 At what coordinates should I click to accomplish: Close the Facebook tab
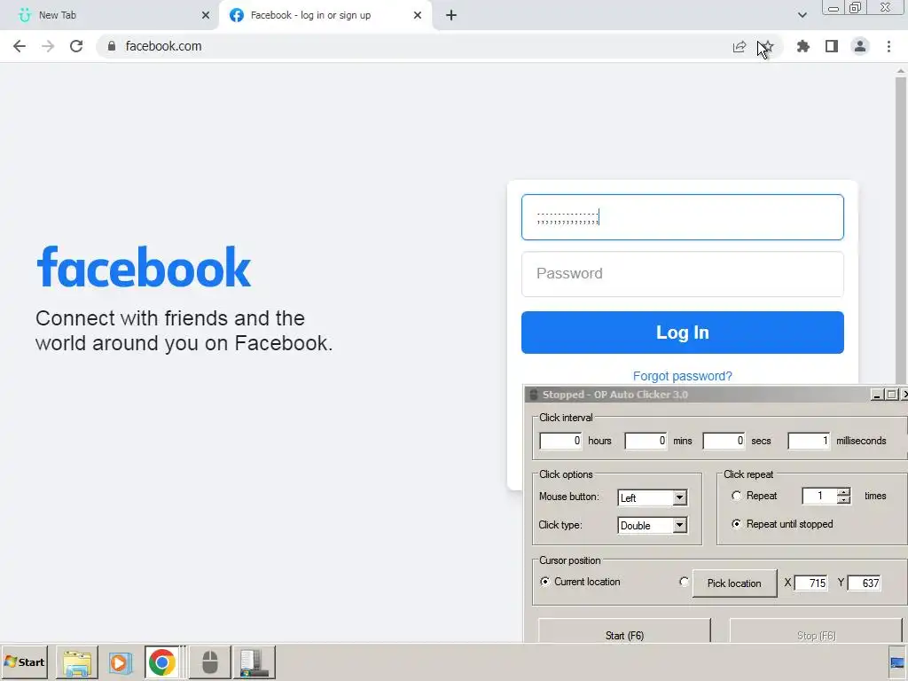click(418, 15)
